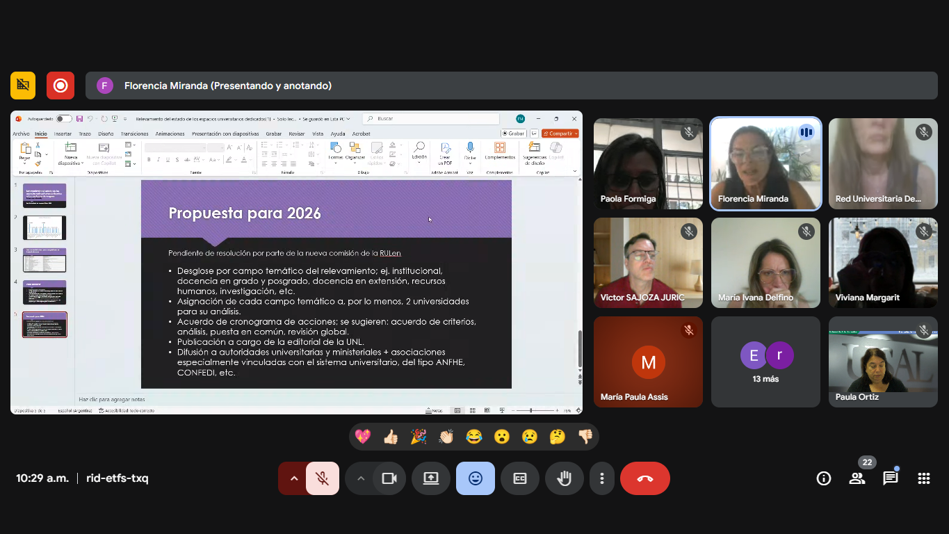
Task: Select Florencia Miranda's video tile
Action: click(765, 164)
